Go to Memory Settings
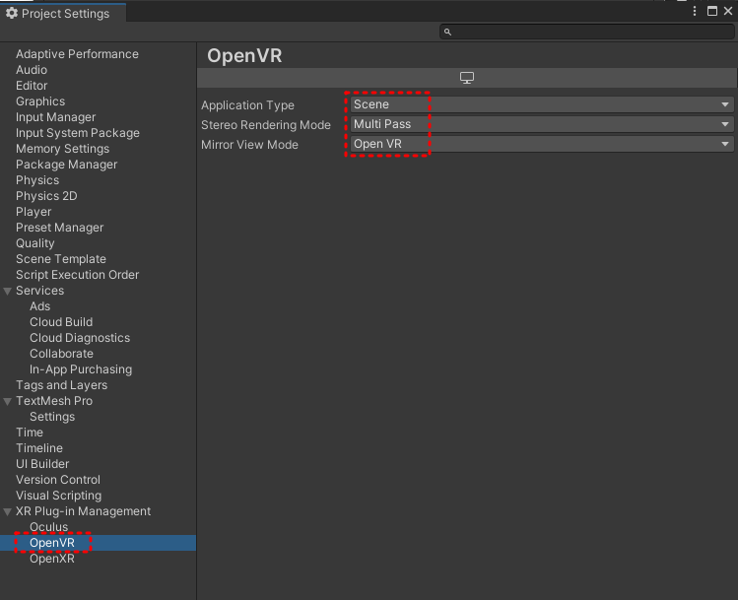738x600 pixels. coord(63,149)
